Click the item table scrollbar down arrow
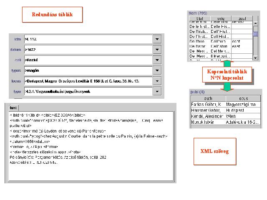 (x=255, y=58)
